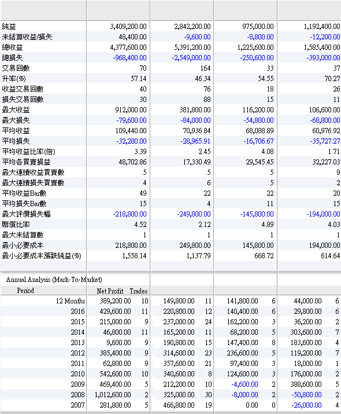The width and height of the screenshot is (341, 414).
Task: Click net profit value 1,192,400.00
Action: [x=322, y=27]
